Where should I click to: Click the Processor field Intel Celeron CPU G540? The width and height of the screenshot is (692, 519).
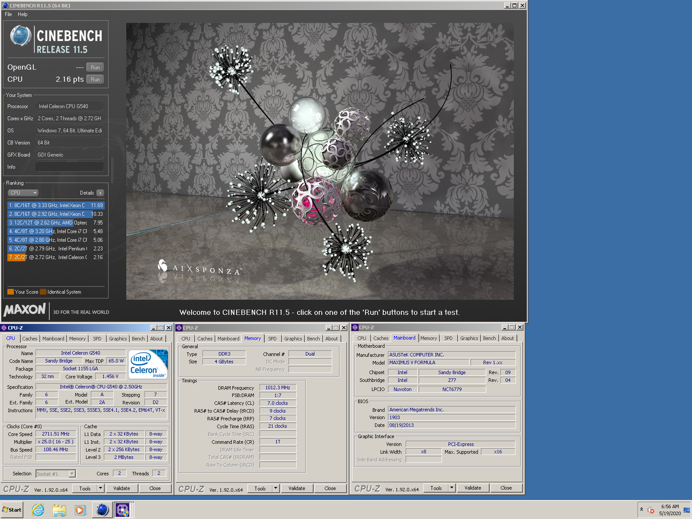pyautogui.click(x=70, y=106)
